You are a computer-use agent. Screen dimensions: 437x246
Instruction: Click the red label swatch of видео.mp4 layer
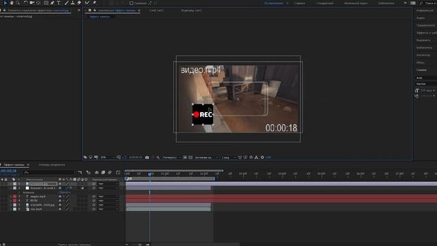tap(15, 196)
